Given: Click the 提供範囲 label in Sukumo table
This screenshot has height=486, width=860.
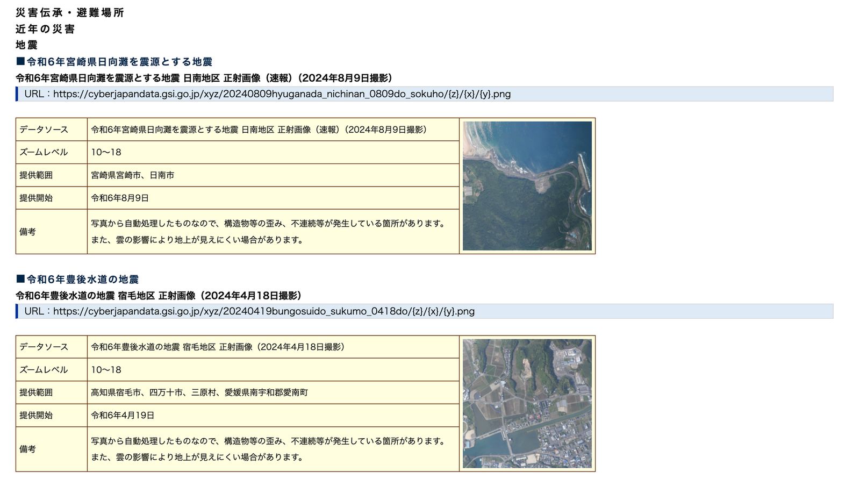Looking at the screenshot, I should (36, 392).
